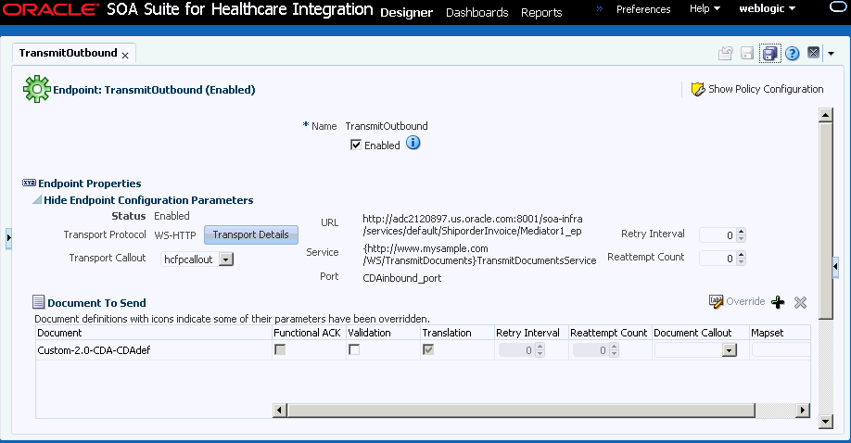Click the Export icon in tab toolbar

(726, 53)
